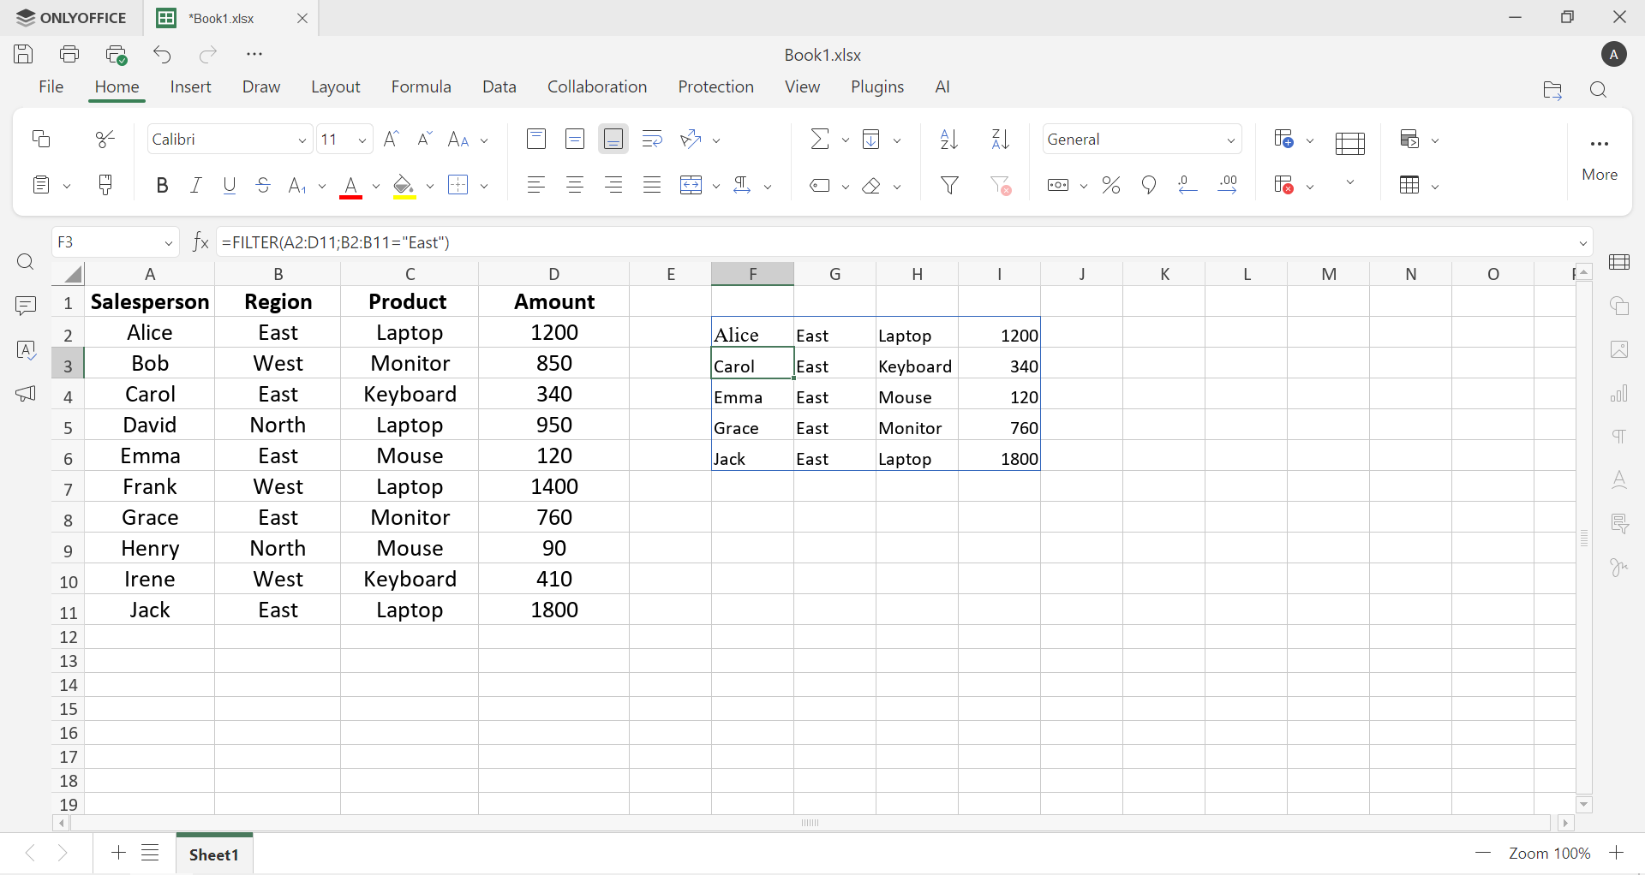Click the Undo arrow icon
Screen dimensions: 1645x875
(x=162, y=55)
